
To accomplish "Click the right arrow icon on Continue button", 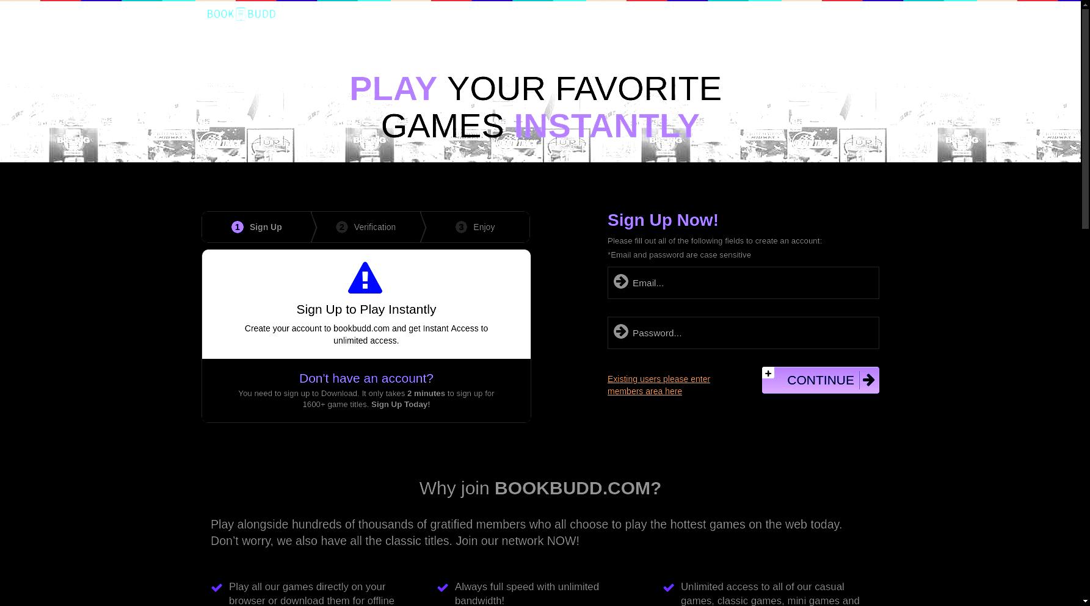I will 868,380.
